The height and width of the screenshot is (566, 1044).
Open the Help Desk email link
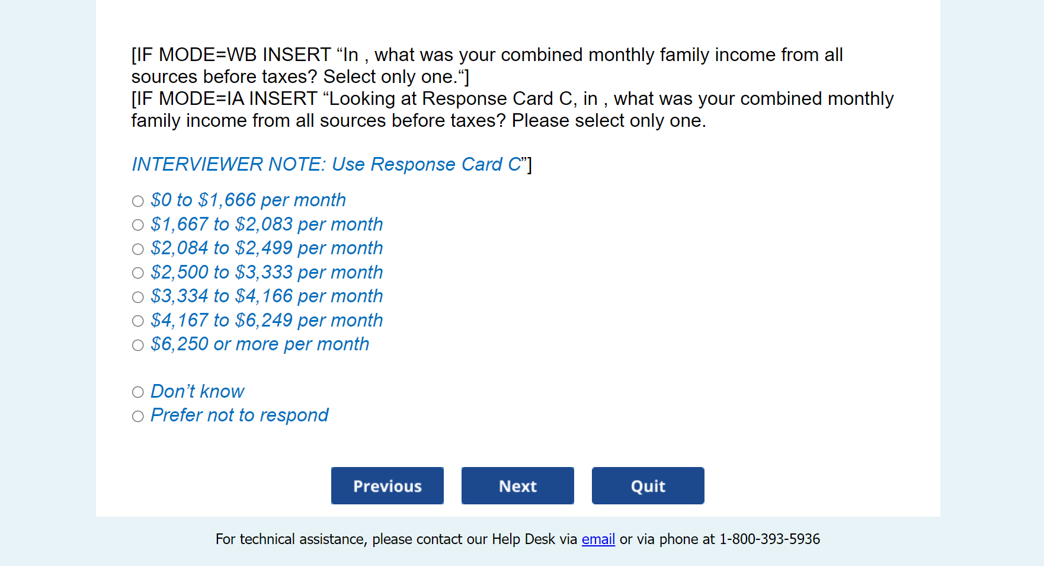(598, 539)
